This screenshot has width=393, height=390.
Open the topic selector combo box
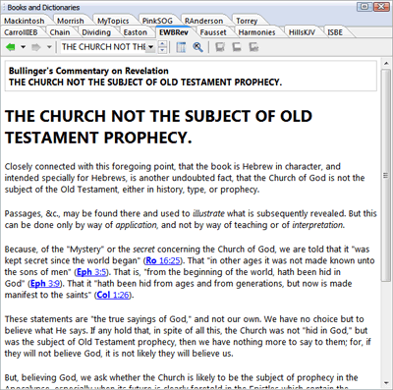[108, 47]
